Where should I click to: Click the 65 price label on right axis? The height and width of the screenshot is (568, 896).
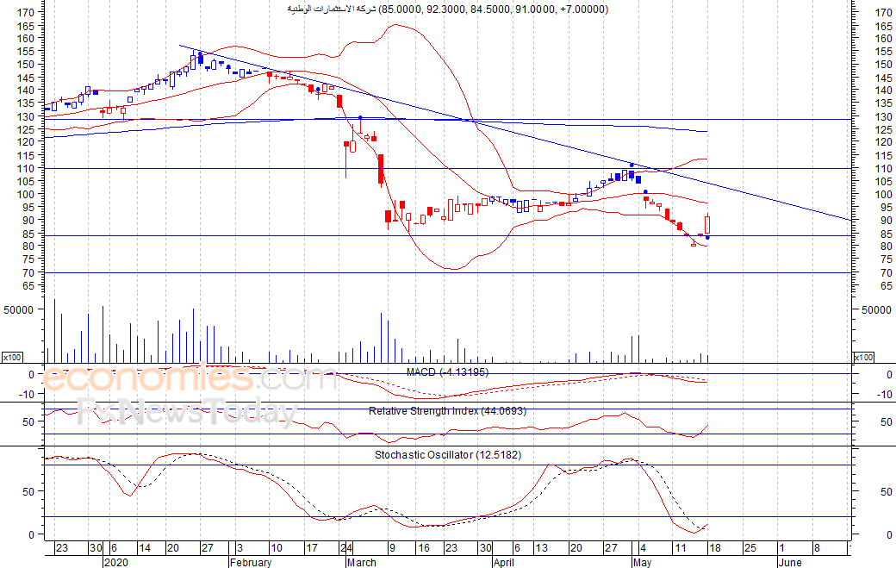[886, 285]
